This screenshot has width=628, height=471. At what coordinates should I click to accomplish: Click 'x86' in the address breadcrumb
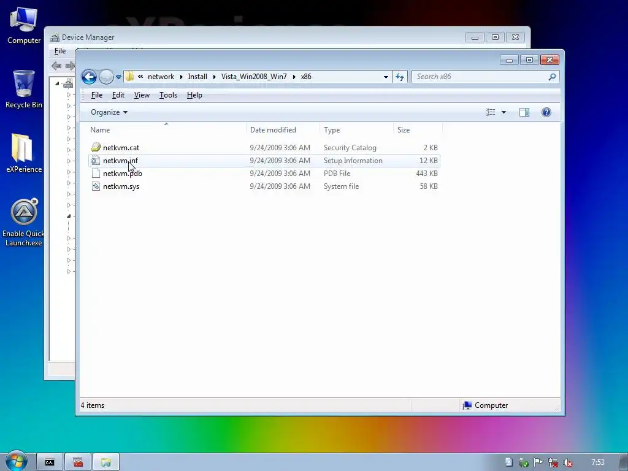tap(306, 77)
